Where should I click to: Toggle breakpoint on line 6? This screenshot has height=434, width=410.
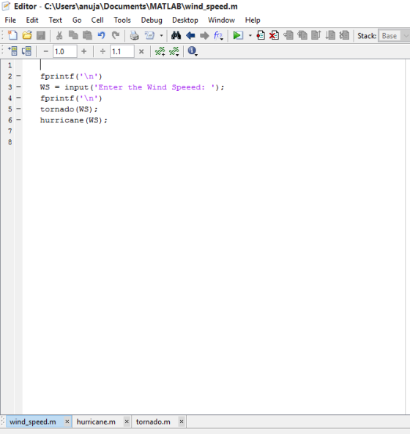[18, 119]
